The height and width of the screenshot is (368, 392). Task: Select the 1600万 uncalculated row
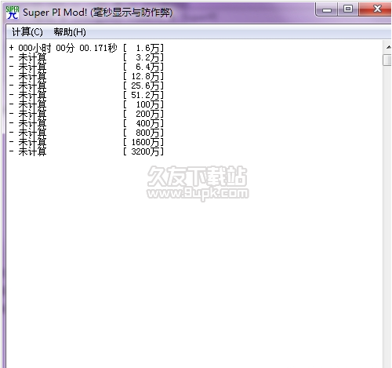point(86,142)
